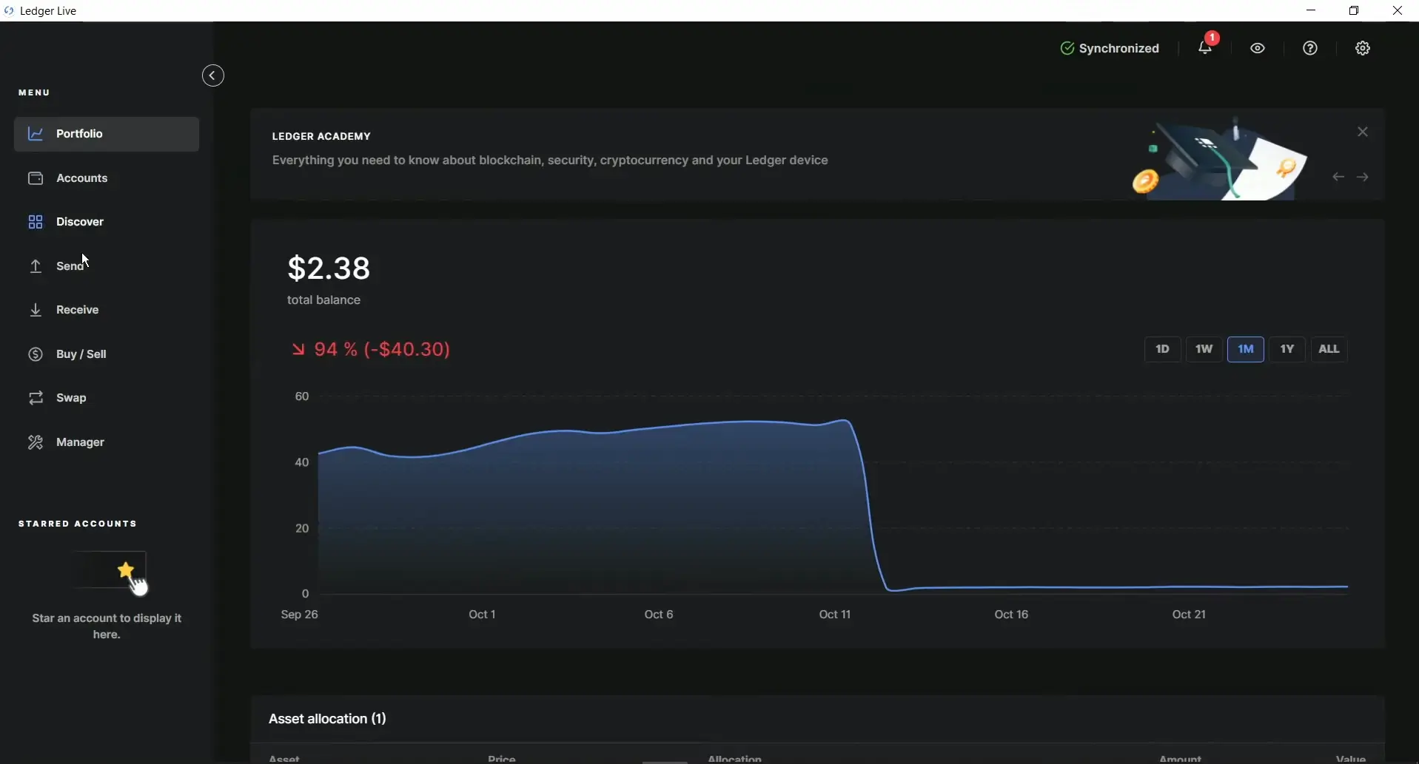Screen dimensions: 1419x764
Task: Collapse the sidebar with the arrow button
Action: point(213,75)
